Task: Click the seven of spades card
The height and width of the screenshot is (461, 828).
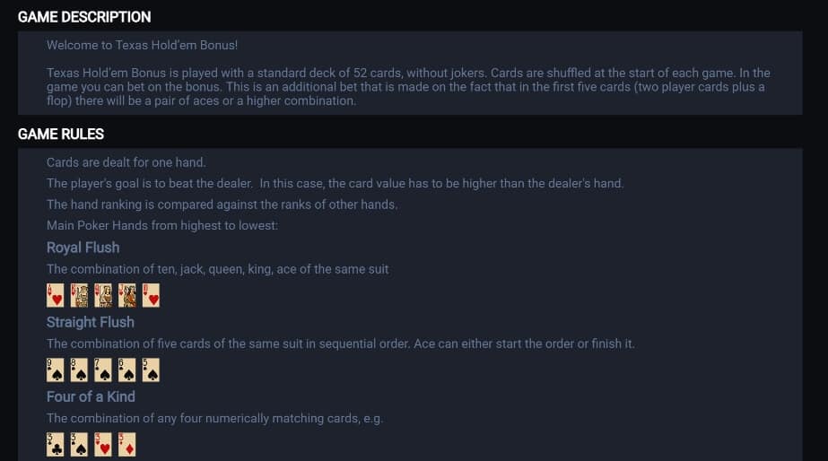Action: pyautogui.click(x=103, y=370)
